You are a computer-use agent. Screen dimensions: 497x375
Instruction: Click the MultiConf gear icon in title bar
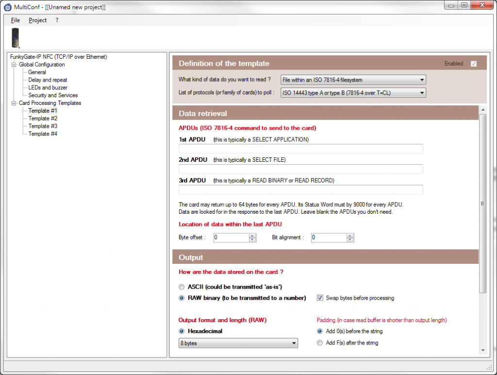click(x=7, y=7)
